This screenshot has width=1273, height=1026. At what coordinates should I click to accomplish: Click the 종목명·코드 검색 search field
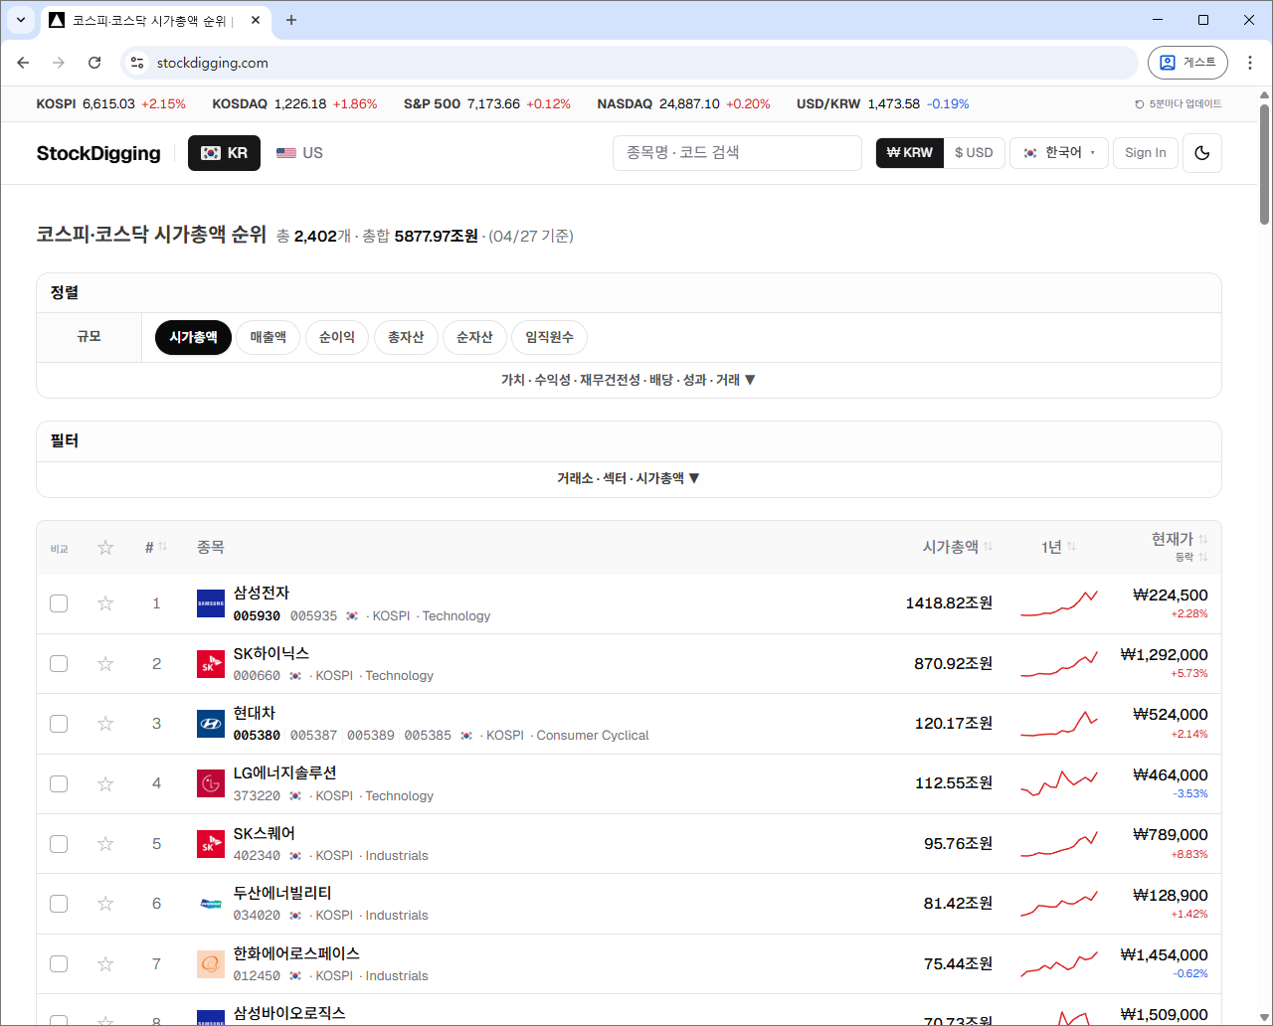pyautogui.click(x=737, y=153)
